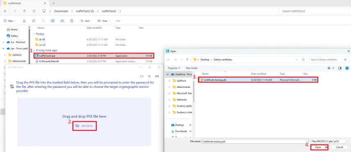This screenshot has width=351, height=152.
Task: Click the Copy icon in Explorer toolbar
Action: tap(34, 21)
